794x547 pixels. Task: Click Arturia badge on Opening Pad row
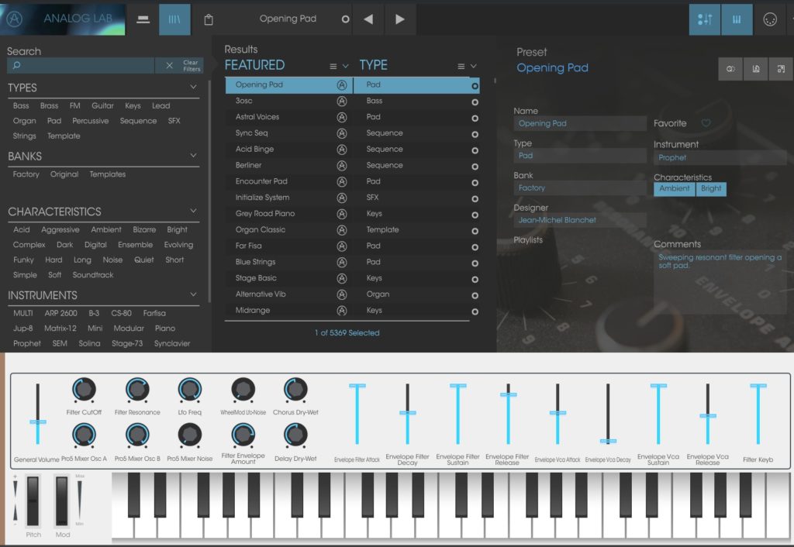pyautogui.click(x=342, y=85)
